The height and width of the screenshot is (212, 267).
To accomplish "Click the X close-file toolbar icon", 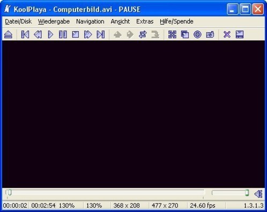I will tap(227, 34).
